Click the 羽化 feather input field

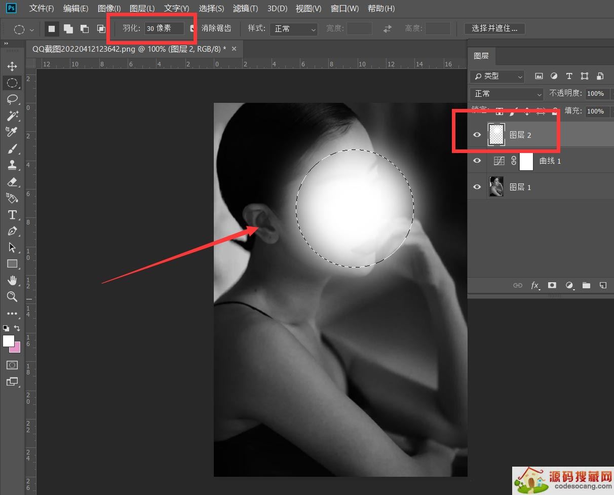pyautogui.click(x=164, y=28)
